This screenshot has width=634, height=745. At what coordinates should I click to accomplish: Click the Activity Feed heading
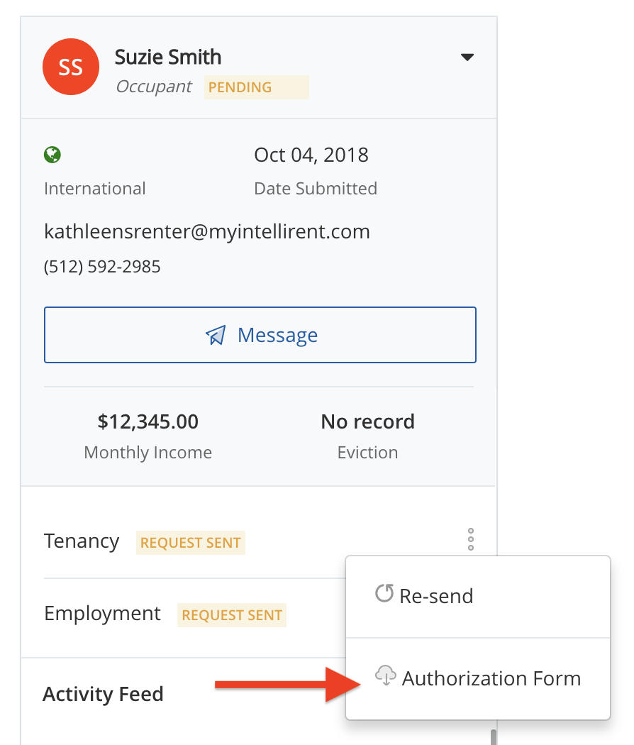103,694
